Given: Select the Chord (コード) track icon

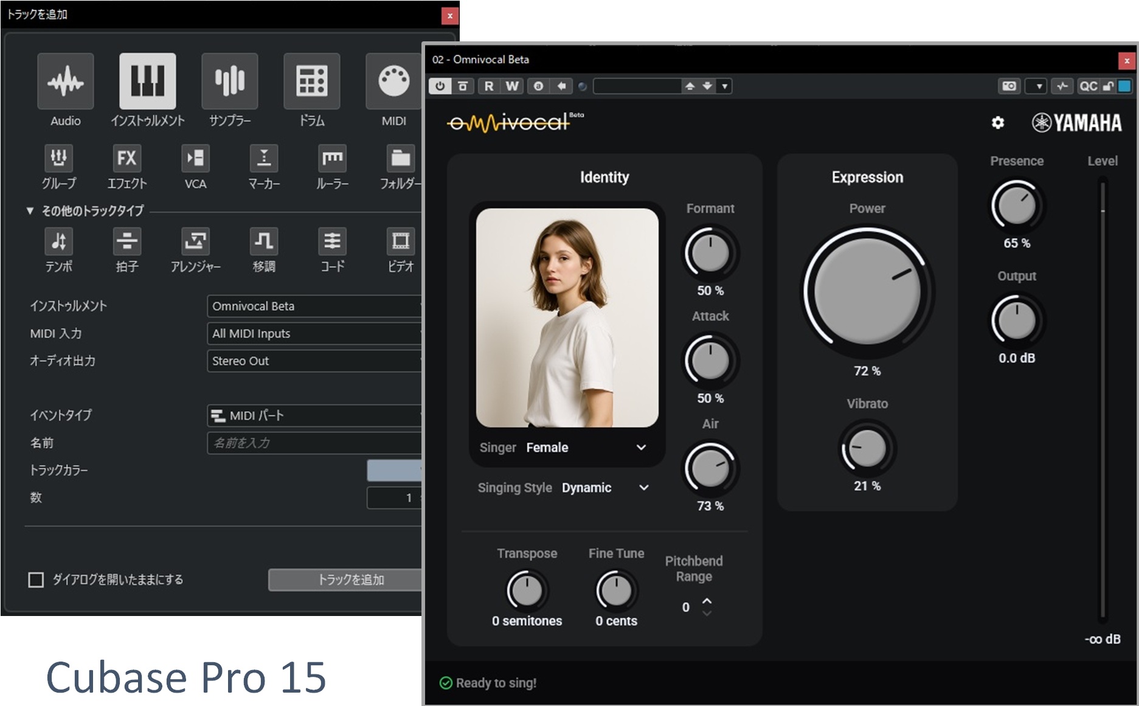Looking at the screenshot, I should click(x=332, y=241).
